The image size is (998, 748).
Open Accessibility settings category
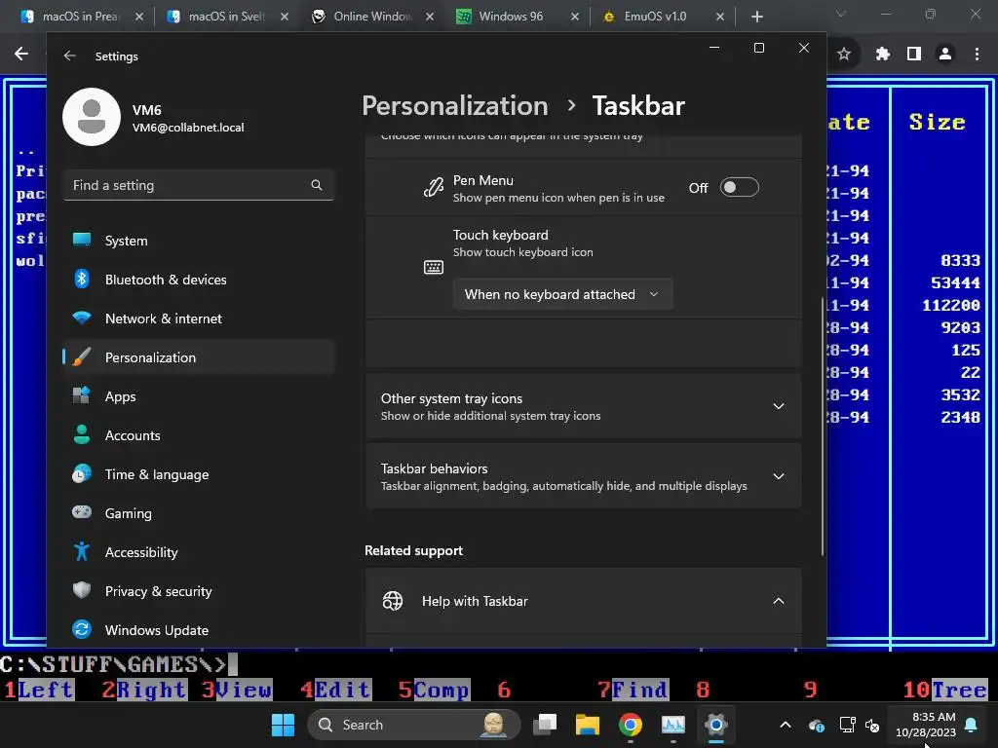(199, 552)
